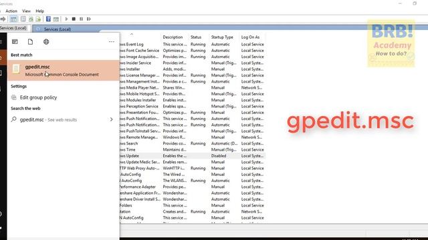
Task: Expand gpedit.msc web result chevron arrow
Action: pyautogui.click(x=112, y=119)
